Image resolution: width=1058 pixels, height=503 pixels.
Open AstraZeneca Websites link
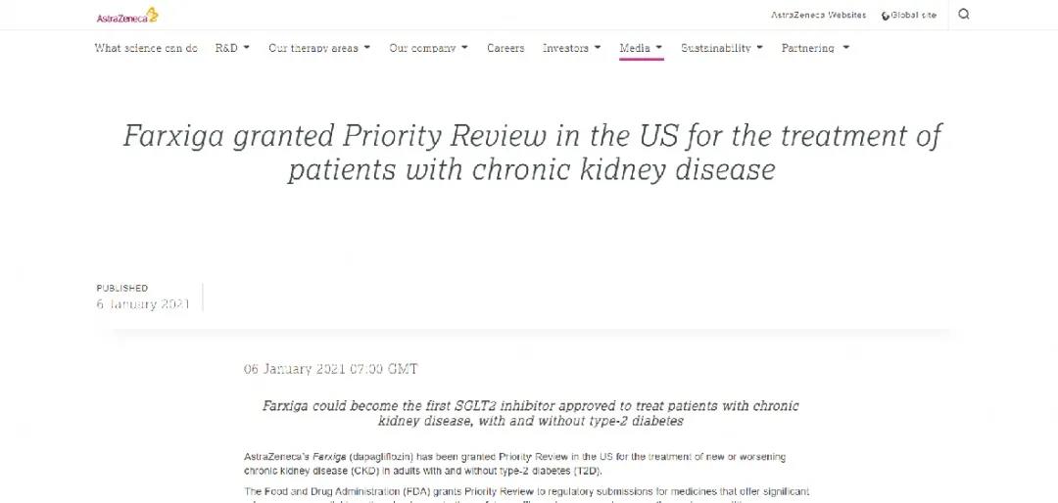[818, 15]
